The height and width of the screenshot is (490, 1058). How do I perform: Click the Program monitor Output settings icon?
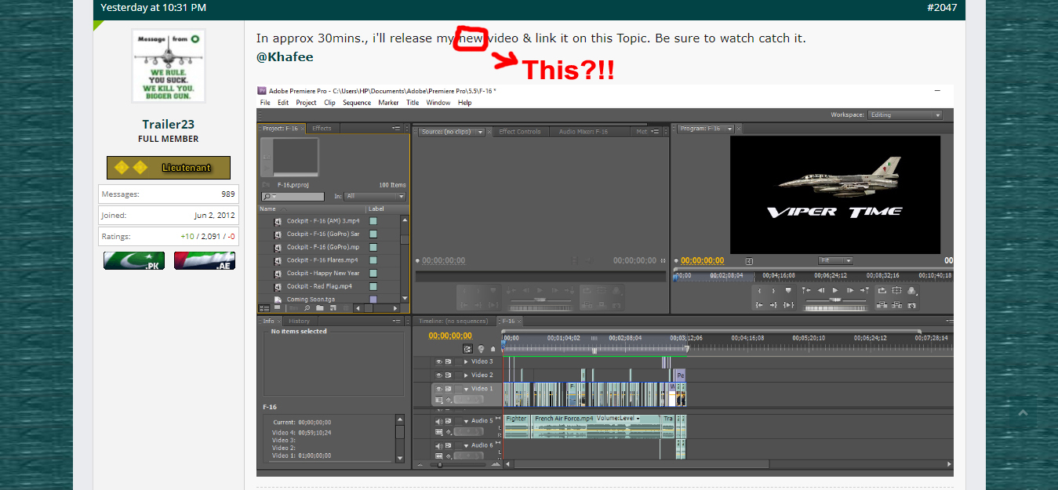(912, 290)
